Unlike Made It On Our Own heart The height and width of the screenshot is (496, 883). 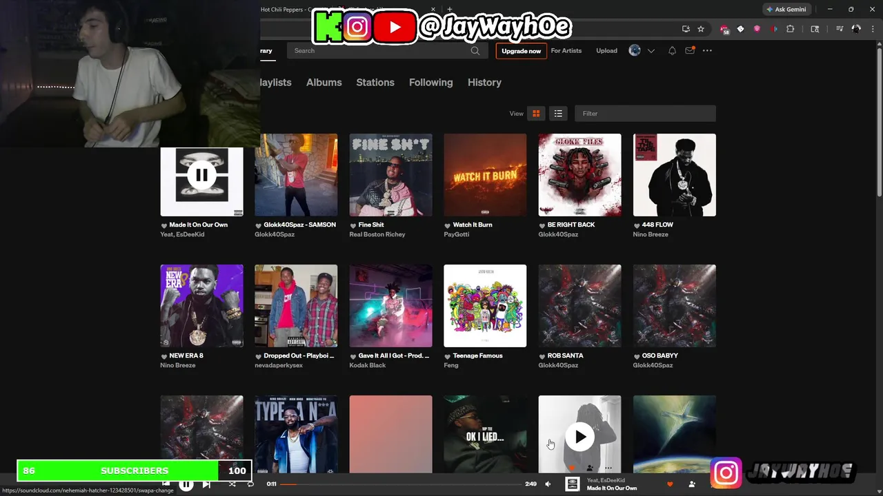click(164, 225)
